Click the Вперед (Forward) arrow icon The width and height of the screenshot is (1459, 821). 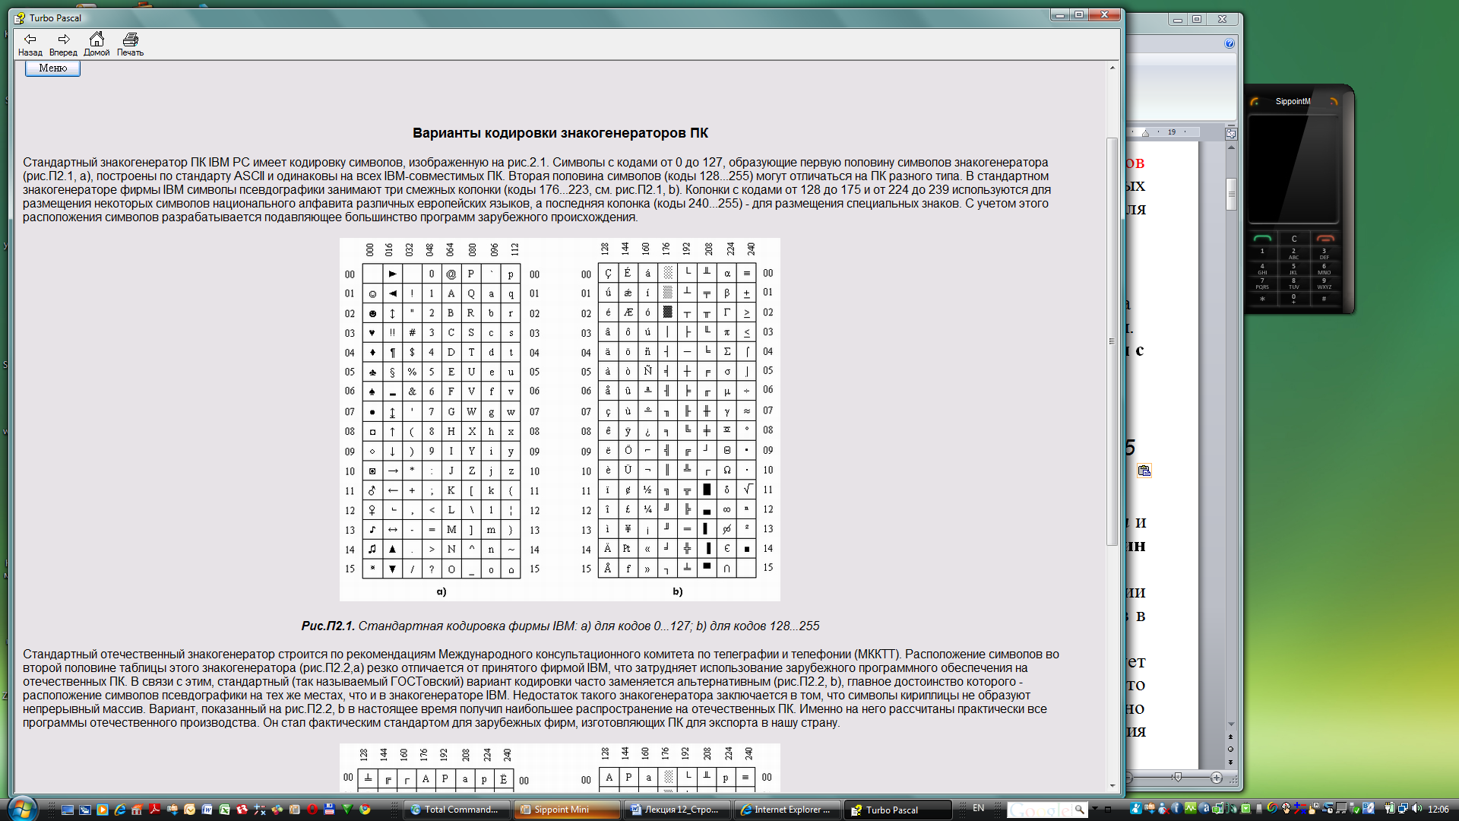pyautogui.click(x=64, y=39)
